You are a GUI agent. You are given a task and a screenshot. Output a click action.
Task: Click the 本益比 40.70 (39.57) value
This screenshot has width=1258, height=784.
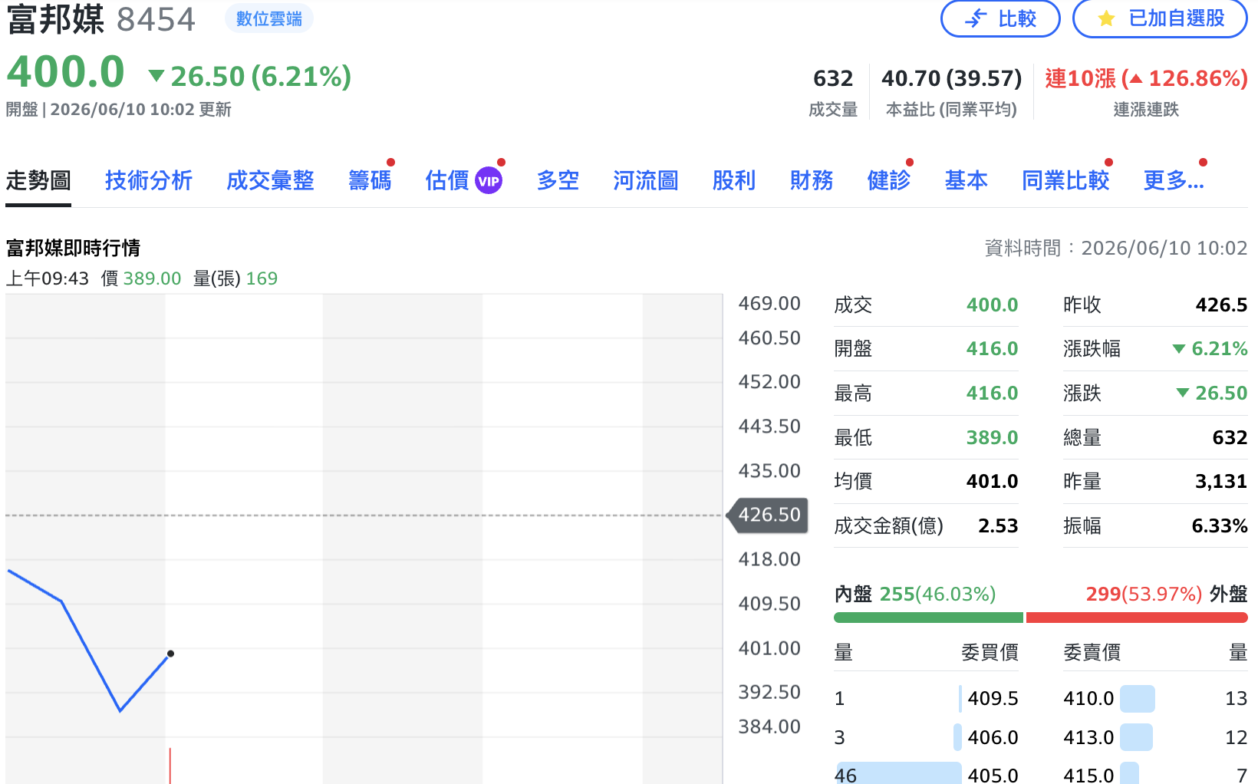[951, 78]
